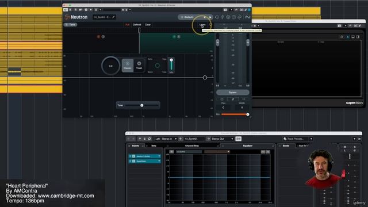Open the Track Presets dropdown
The width and height of the screenshot is (368, 207).
click(311, 139)
